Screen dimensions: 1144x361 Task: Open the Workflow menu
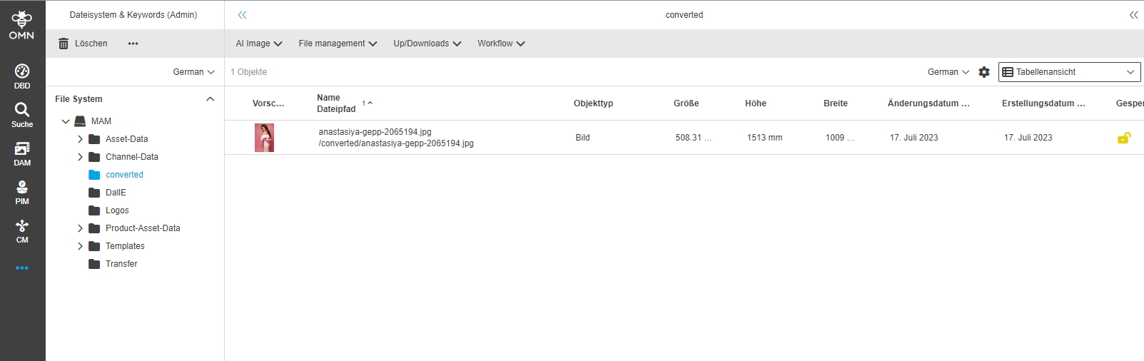(x=501, y=44)
